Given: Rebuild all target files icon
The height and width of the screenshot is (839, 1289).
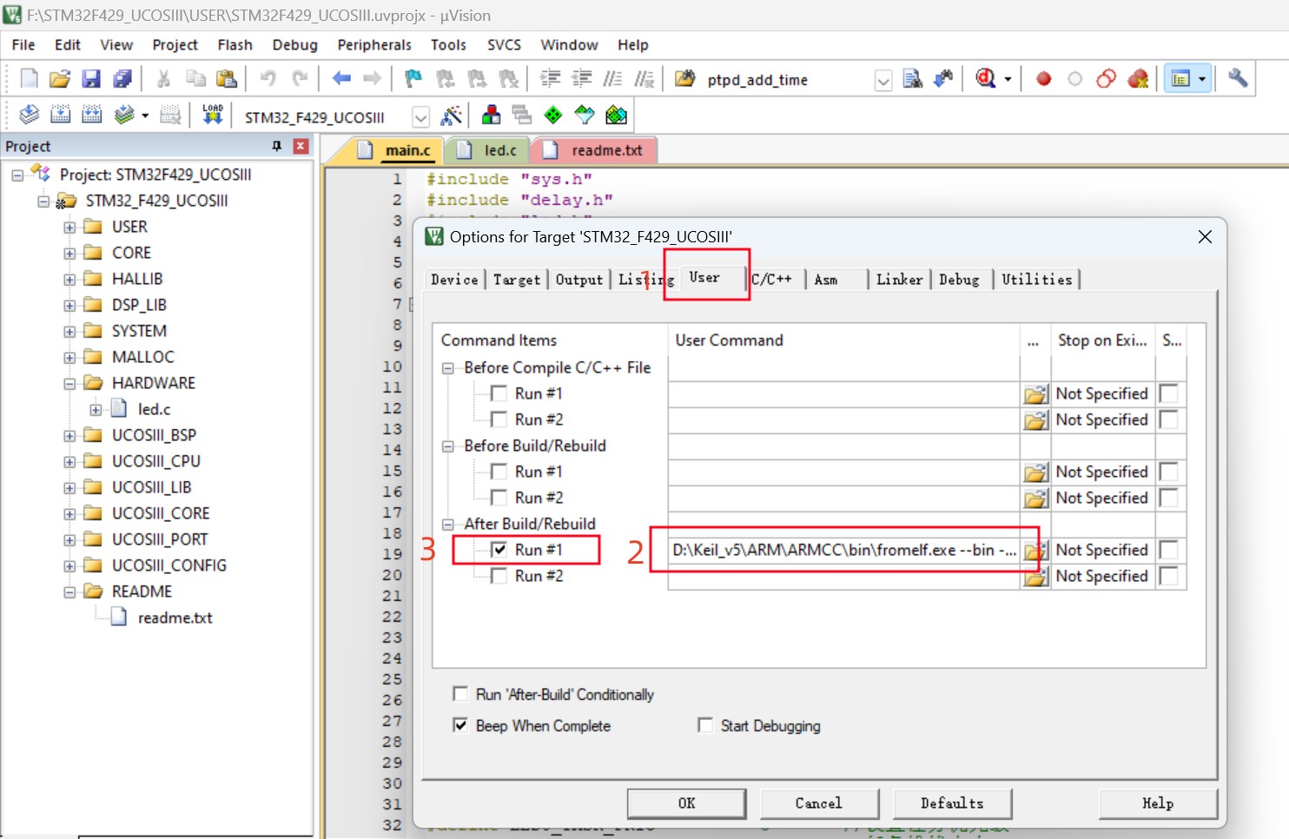Looking at the screenshot, I should [92, 115].
